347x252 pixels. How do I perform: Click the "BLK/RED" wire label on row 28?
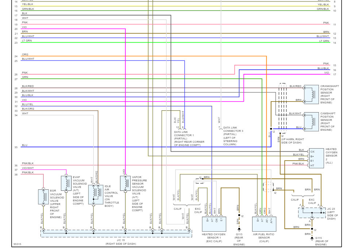tap(28, 86)
